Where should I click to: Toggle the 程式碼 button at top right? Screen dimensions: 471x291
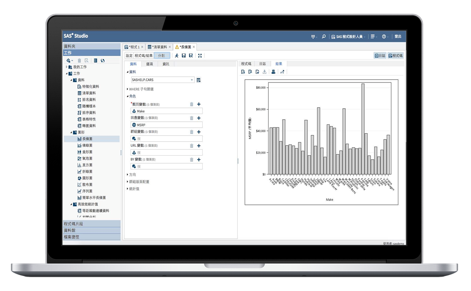coord(396,56)
